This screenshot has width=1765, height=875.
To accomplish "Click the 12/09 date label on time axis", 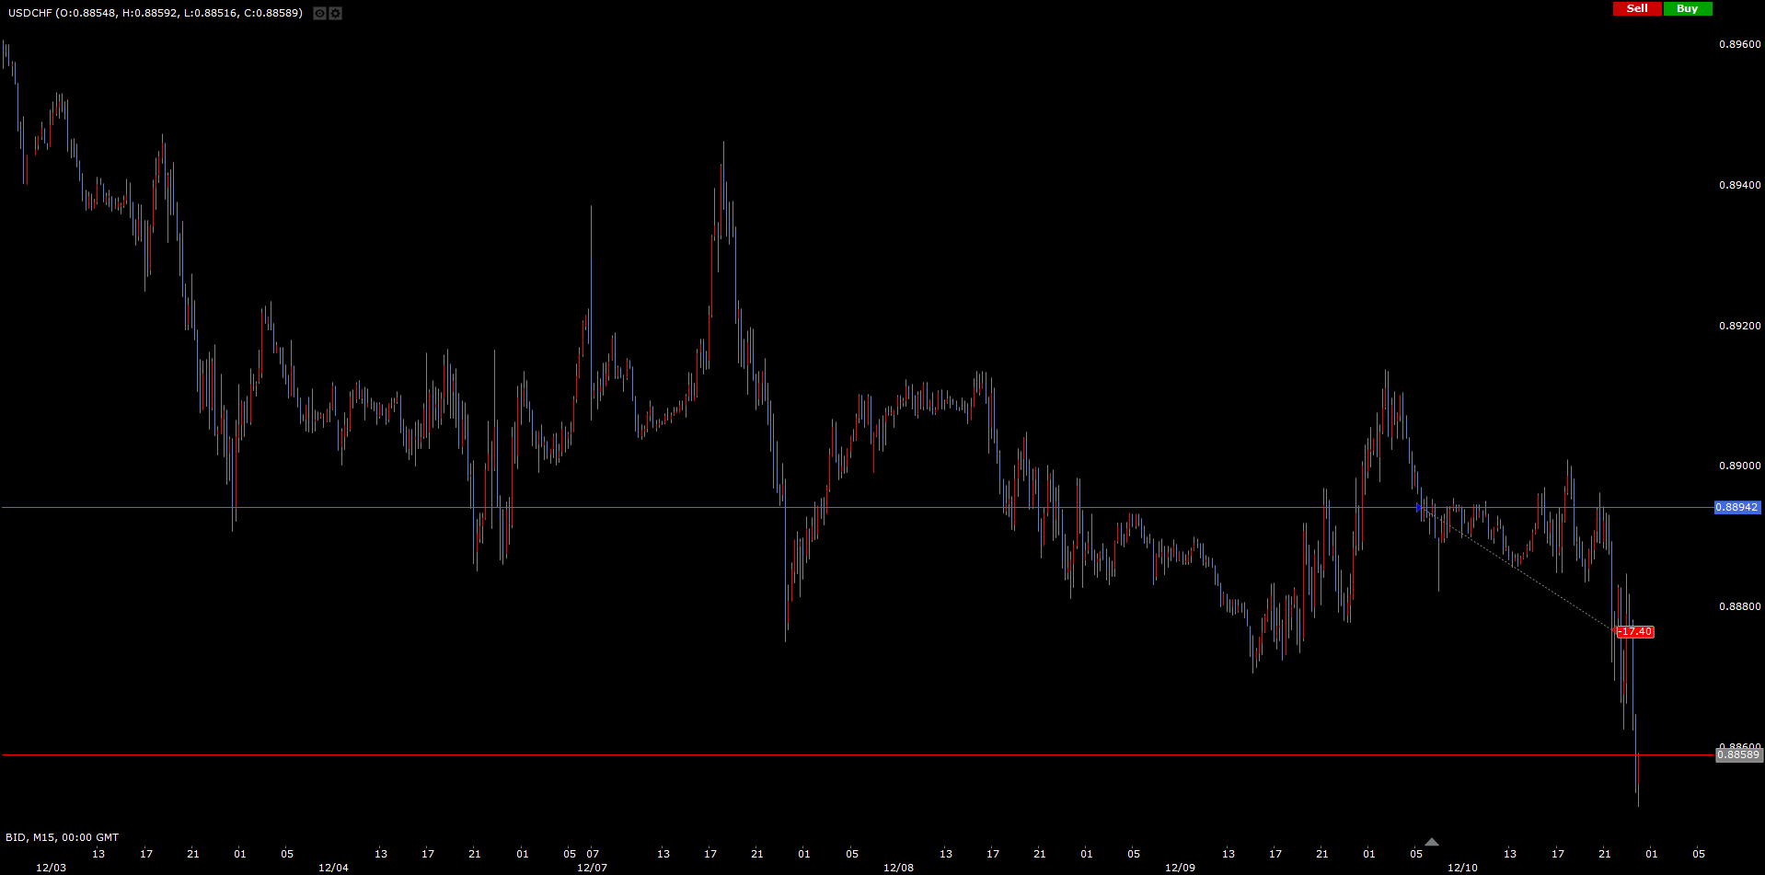I will pos(1180,868).
